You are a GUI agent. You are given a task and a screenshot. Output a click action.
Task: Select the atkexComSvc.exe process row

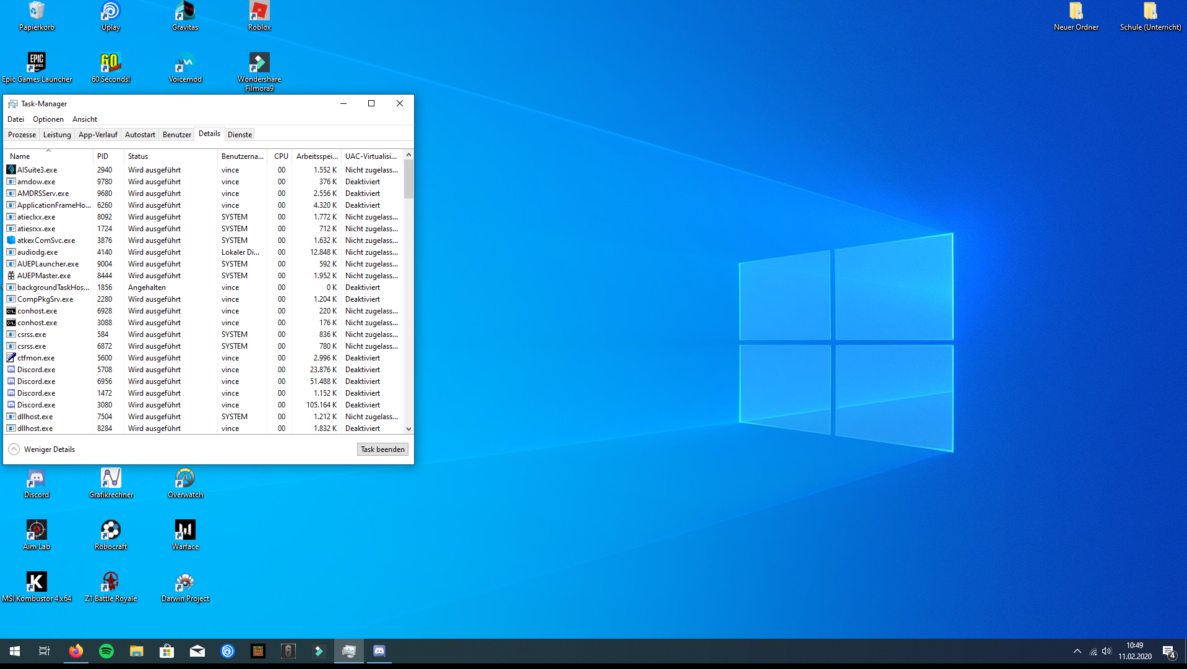point(204,241)
